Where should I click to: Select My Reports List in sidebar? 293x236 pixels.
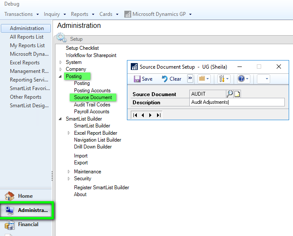pyautogui.click(x=27, y=45)
